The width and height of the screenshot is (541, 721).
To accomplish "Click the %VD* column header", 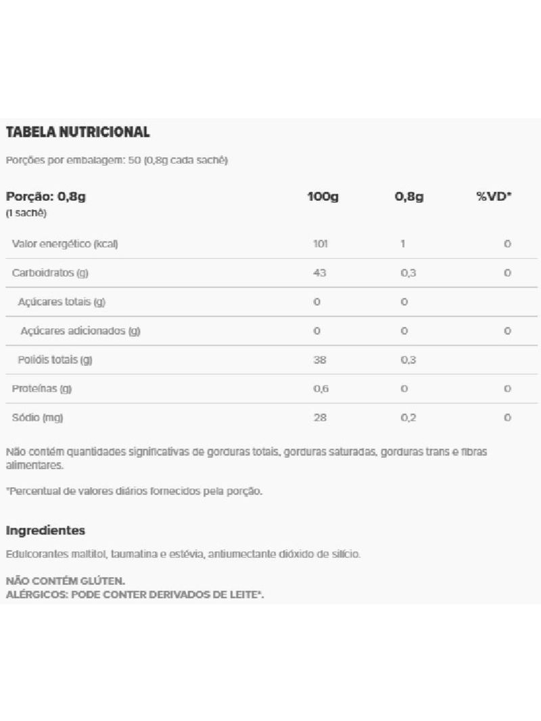I will tap(494, 197).
